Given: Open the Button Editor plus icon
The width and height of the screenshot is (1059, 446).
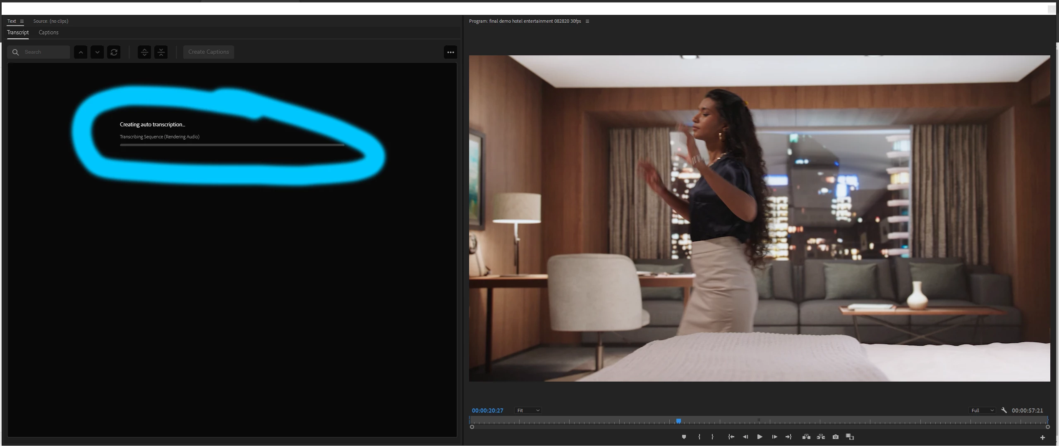Looking at the screenshot, I should point(1042,437).
